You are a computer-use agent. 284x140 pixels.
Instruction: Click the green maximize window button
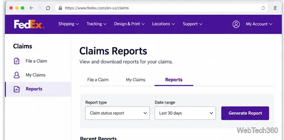pyautogui.click(x=23, y=8)
